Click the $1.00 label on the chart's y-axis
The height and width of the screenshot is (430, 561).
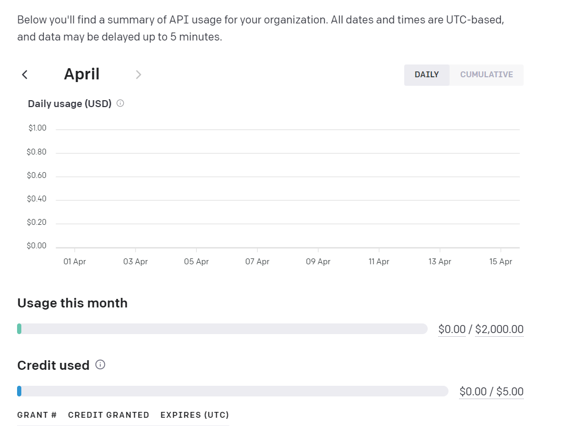tap(37, 128)
